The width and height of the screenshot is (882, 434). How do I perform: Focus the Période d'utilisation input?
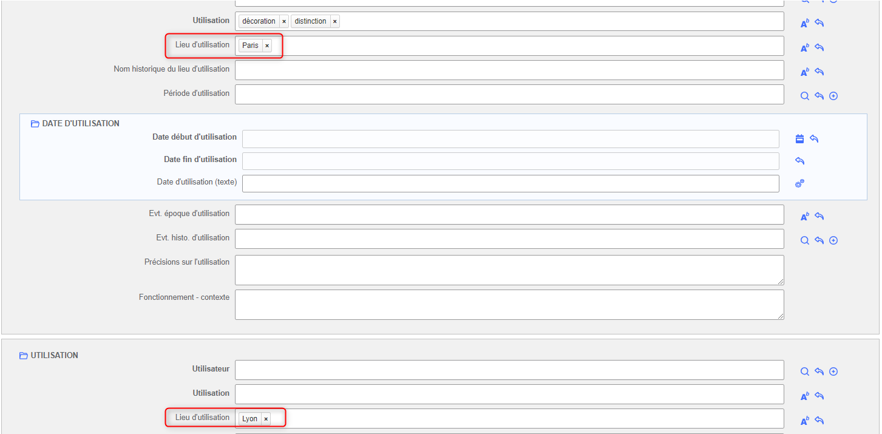509,94
